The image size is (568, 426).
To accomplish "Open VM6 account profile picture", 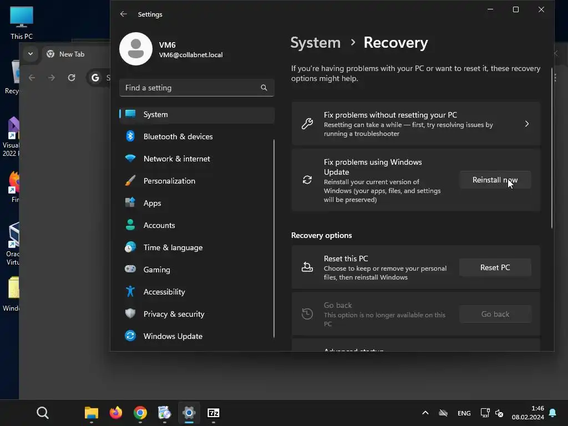I will click(136, 49).
